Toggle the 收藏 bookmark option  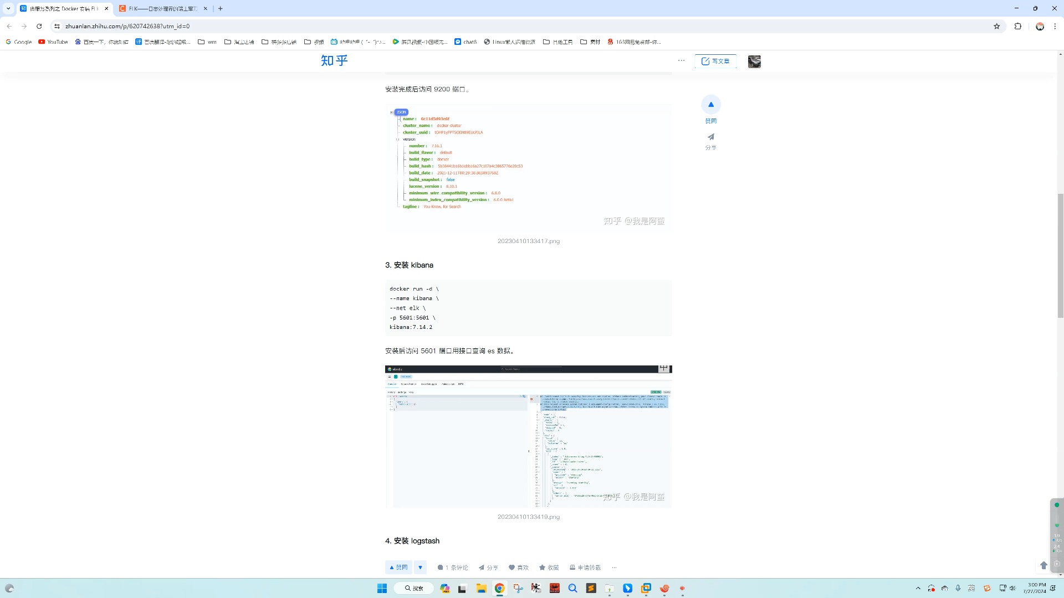(549, 568)
